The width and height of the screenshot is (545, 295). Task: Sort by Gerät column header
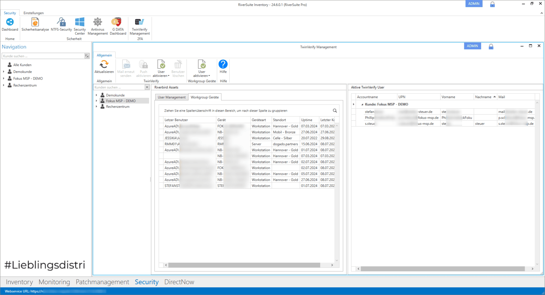[x=233, y=120]
